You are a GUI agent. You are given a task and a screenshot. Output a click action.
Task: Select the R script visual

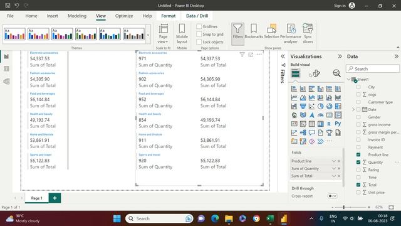329,124
